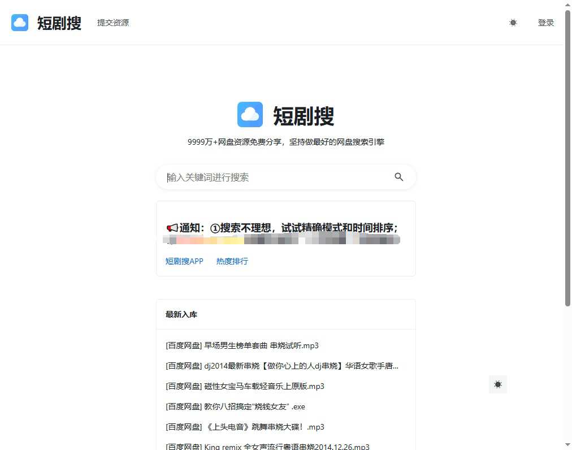
Task: Click the magnifier icon to search
Action: pyautogui.click(x=399, y=177)
